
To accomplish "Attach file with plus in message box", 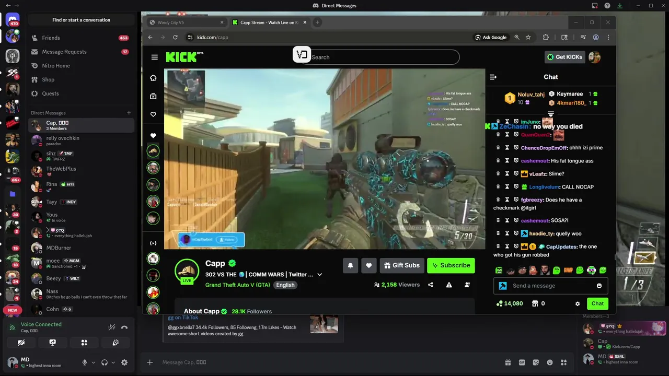I will coord(150,362).
